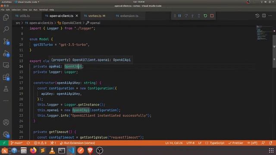Open the Go menu

[x=30, y=10]
